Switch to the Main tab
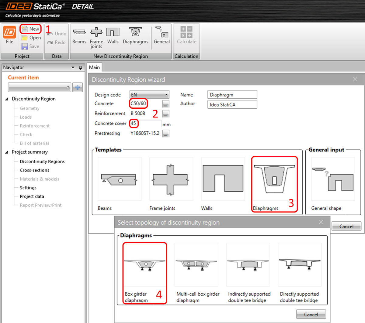Screen dimensions: 365x323 94,67
